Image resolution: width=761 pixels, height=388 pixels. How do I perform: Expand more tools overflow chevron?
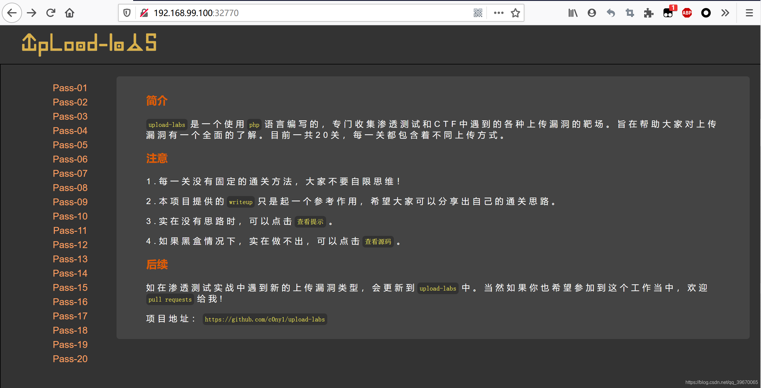[725, 13]
